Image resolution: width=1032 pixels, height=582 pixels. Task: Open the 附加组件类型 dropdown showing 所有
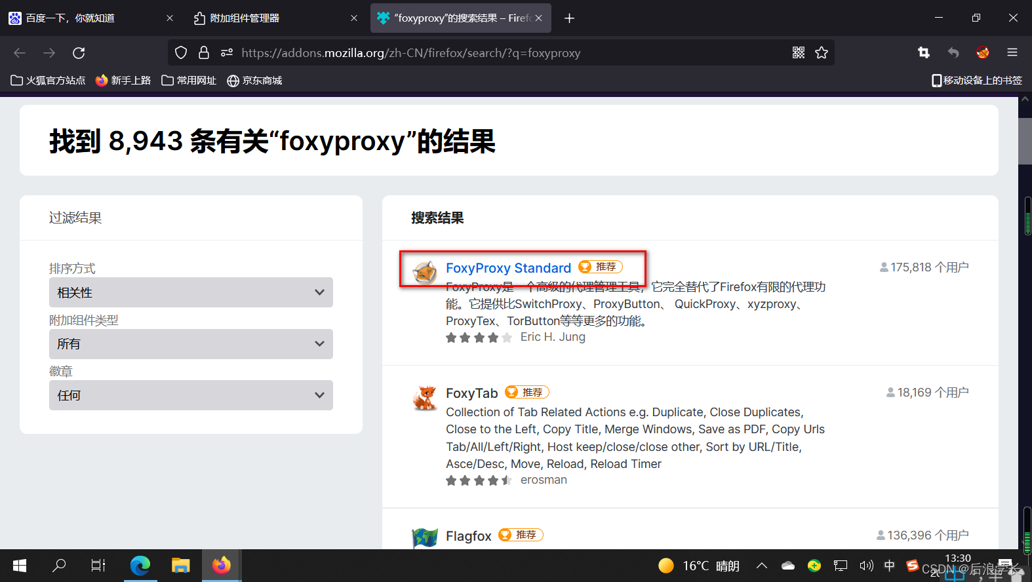click(x=191, y=344)
